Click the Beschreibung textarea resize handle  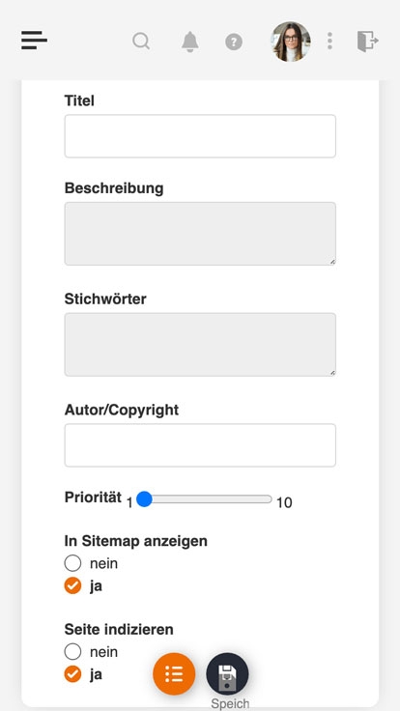click(332, 262)
